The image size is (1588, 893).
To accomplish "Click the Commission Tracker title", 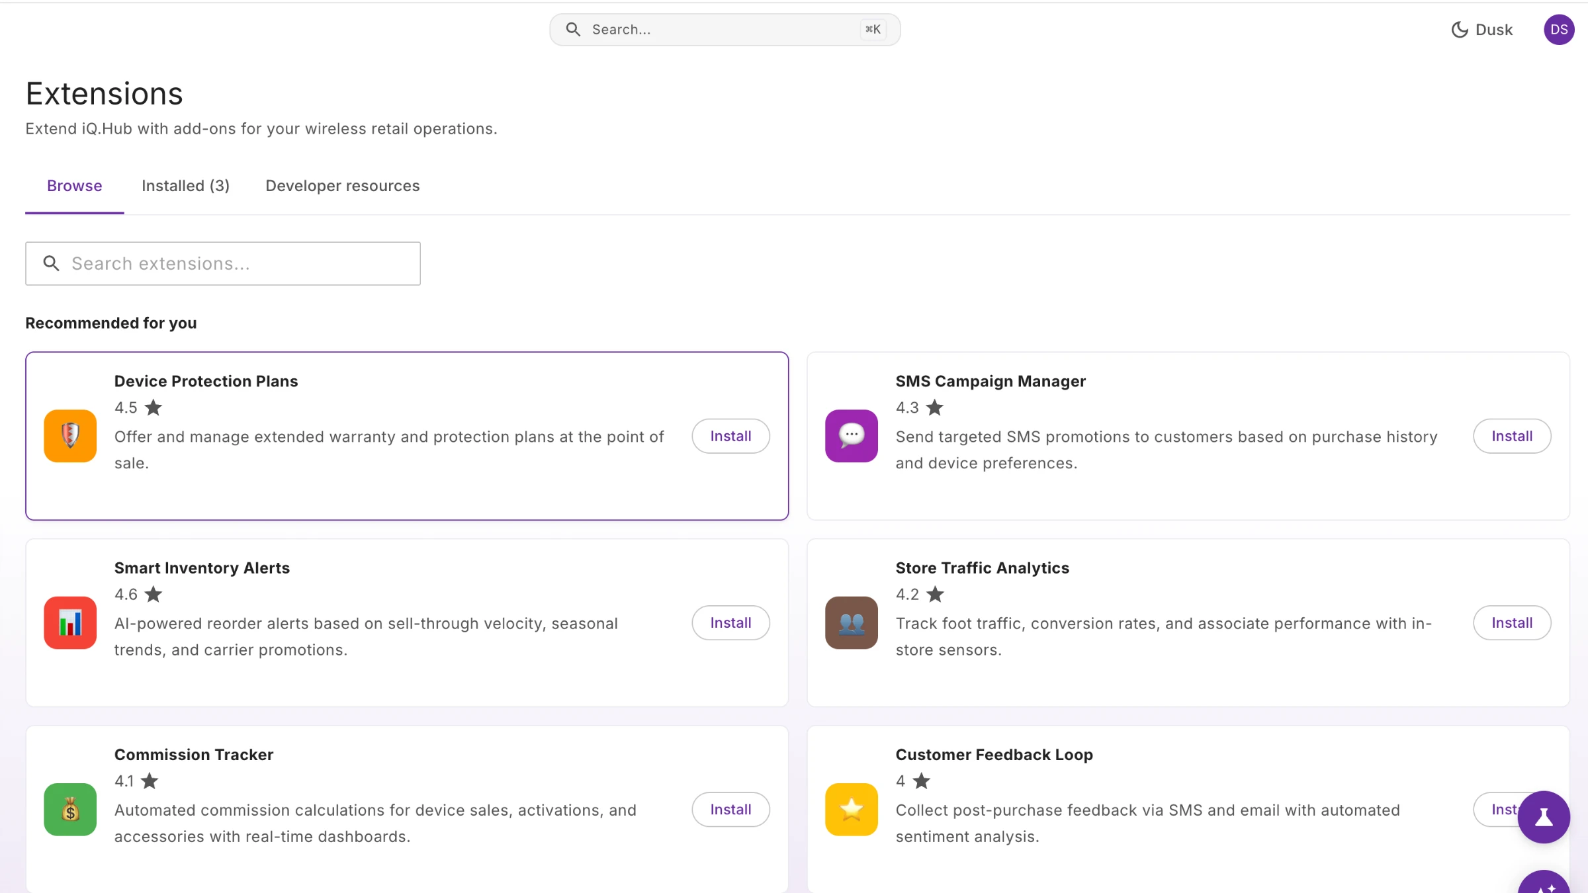I will tap(194, 754).
